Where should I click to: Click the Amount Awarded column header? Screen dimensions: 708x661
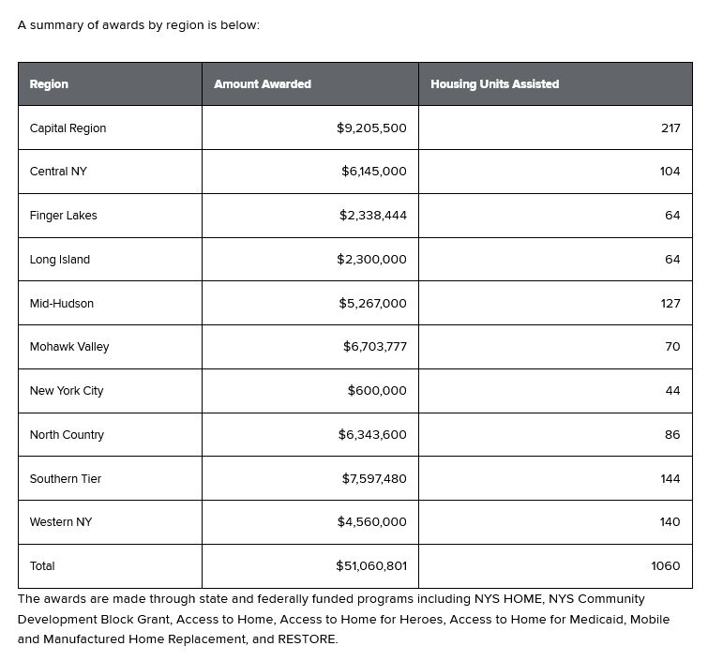point(263,84)
